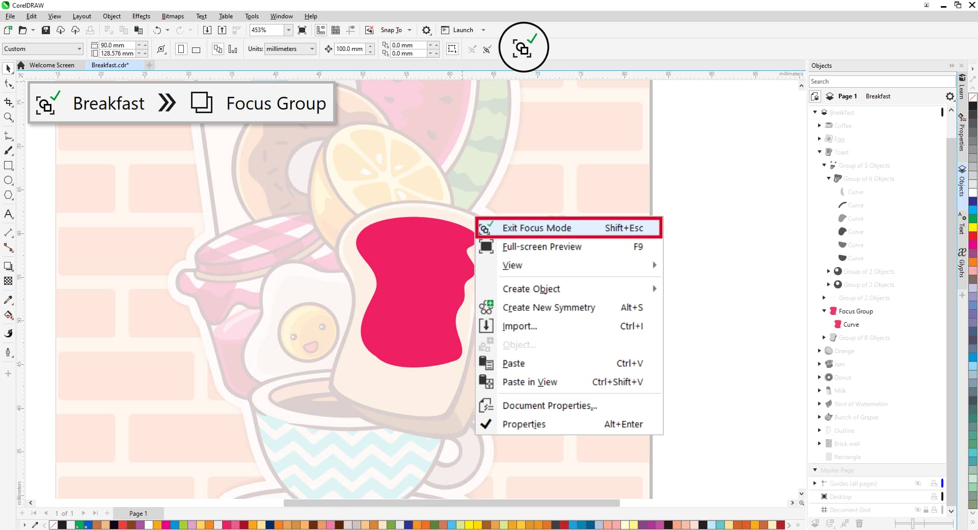Select the Rectangle tool
The image size is (978, 530).
[x=8, y=166]
